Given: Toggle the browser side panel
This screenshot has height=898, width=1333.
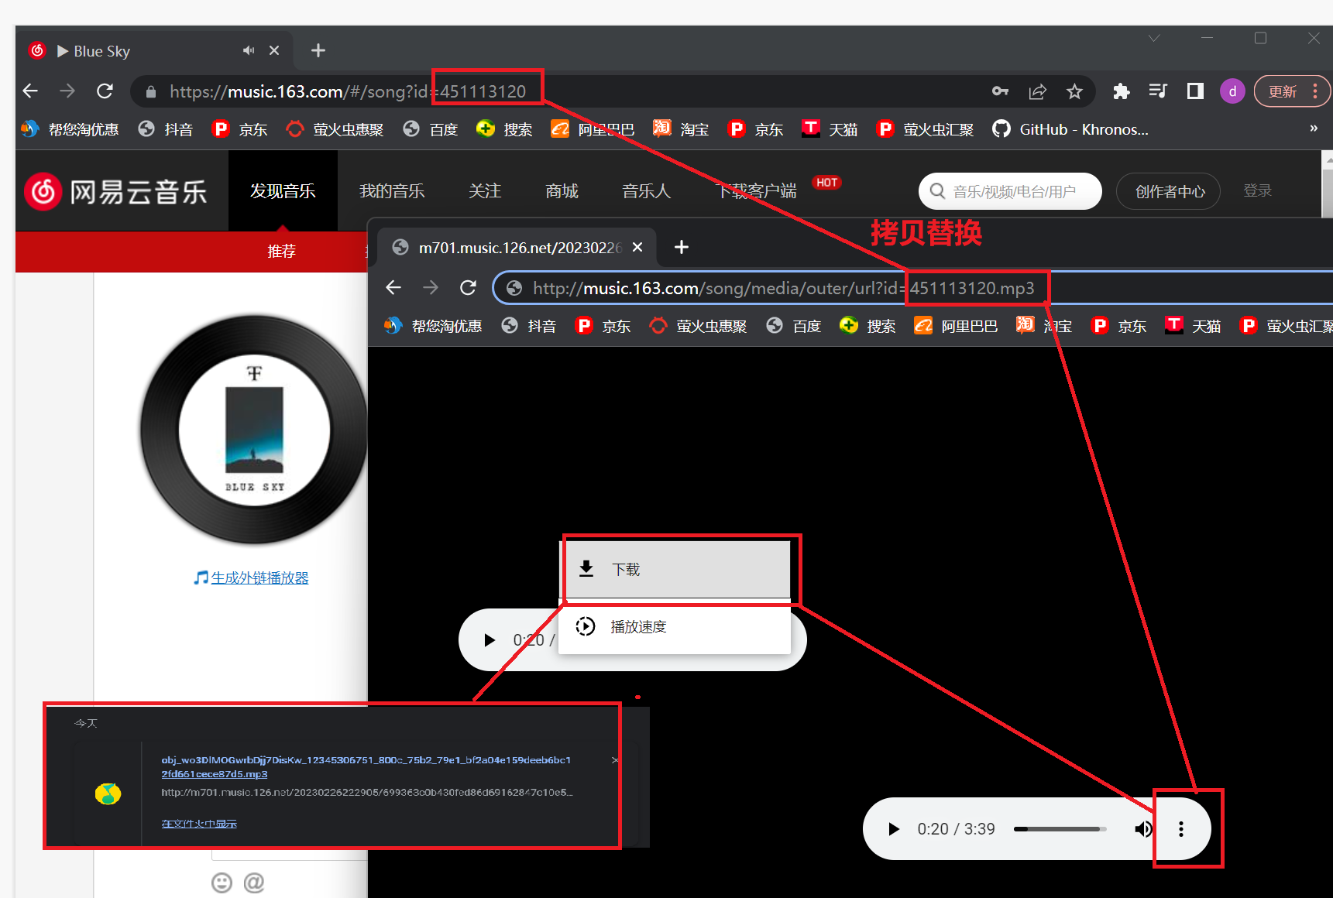Looking at the screenshot, I should [x=1195, y=91].
